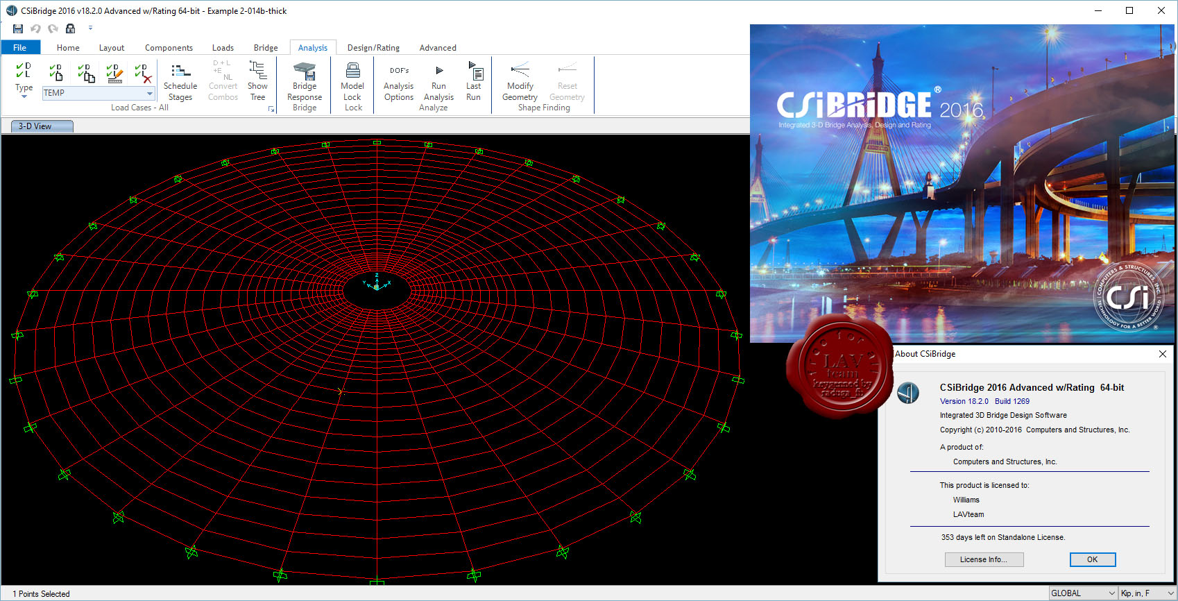Screen dimensions: 1178x601
Task: Open the 'Kip, in, F' units dropdown
Action: click(x=1147, y=593)
